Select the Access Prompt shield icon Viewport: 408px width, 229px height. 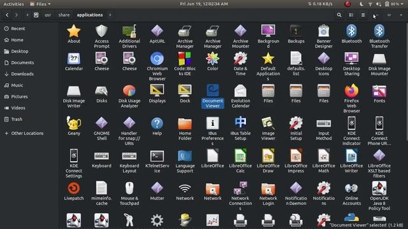(x=101, y=31)
